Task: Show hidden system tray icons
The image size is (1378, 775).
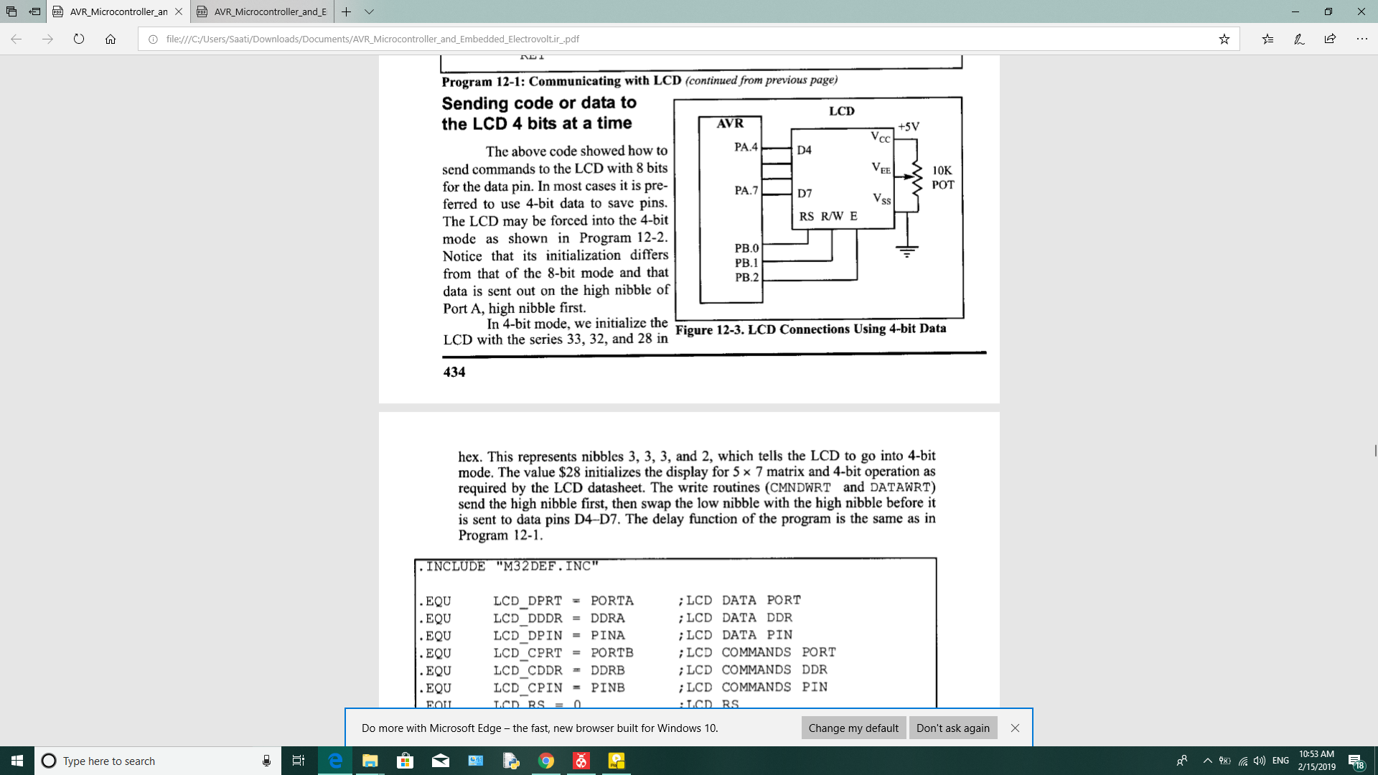Action: (1207, 761)
